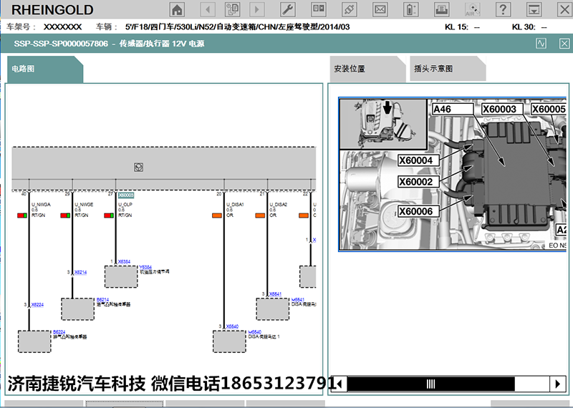Close the SSP document panel
Viewport: 573px width, 408px height.
coord(564,44)
